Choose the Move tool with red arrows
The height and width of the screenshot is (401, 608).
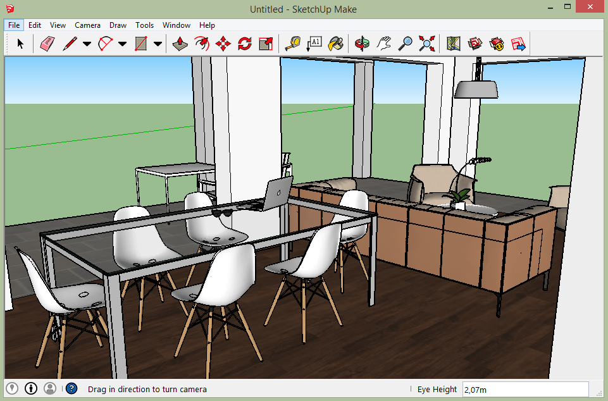pyautogui.click(x=223, y=44)
